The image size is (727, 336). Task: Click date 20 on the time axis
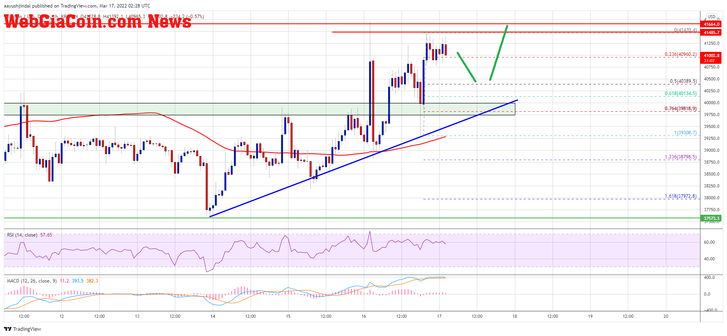pos(666,316)
